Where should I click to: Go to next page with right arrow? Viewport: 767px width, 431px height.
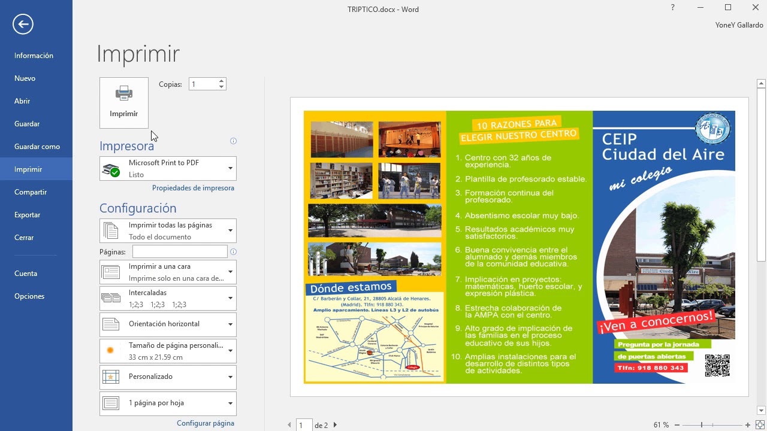(335, 425)
